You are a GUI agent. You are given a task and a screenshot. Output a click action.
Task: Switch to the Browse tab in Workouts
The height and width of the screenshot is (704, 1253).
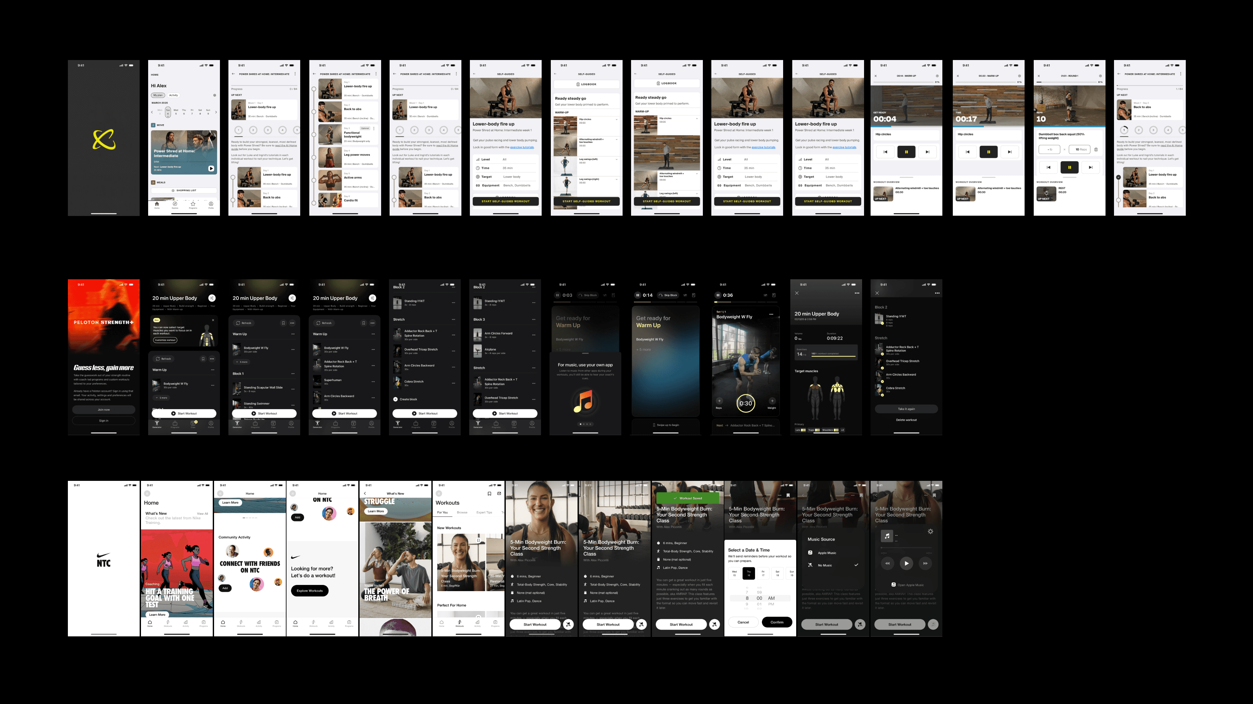coord(462,513)
